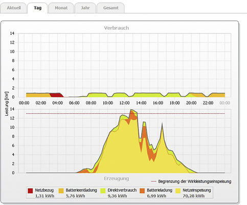Click the dotted red feed-in limit line
Viewport: 247px width, 205px height.
click(x=125, y=114)
